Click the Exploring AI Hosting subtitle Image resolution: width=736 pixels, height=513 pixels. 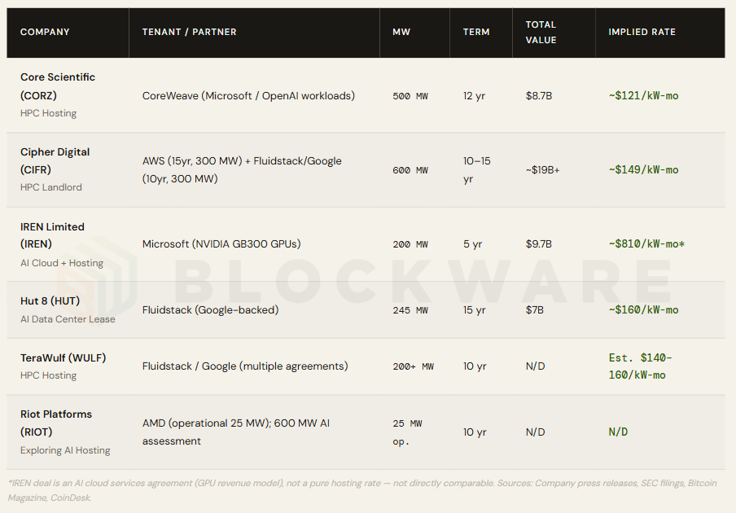click(65, 450)
